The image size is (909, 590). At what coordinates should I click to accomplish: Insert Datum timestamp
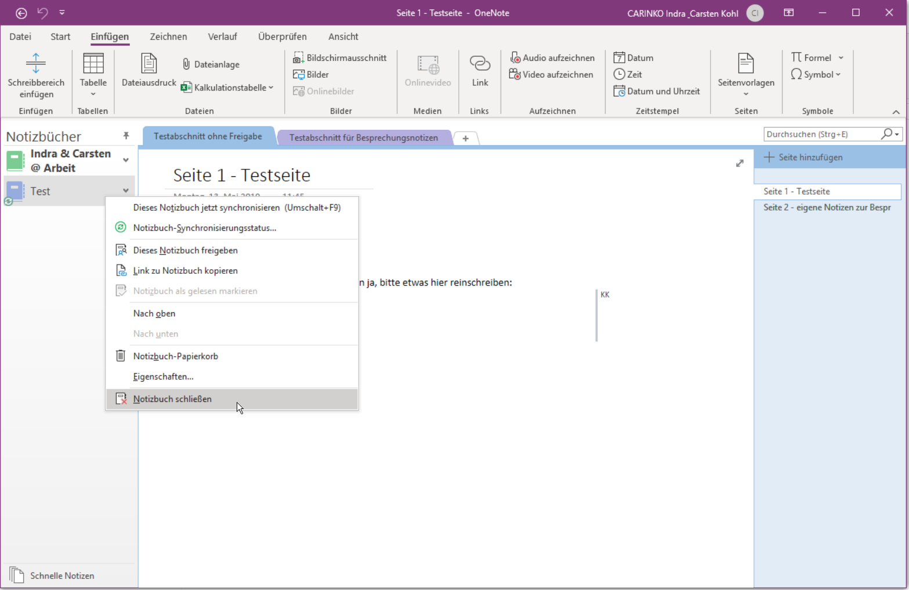click(633, 58)
